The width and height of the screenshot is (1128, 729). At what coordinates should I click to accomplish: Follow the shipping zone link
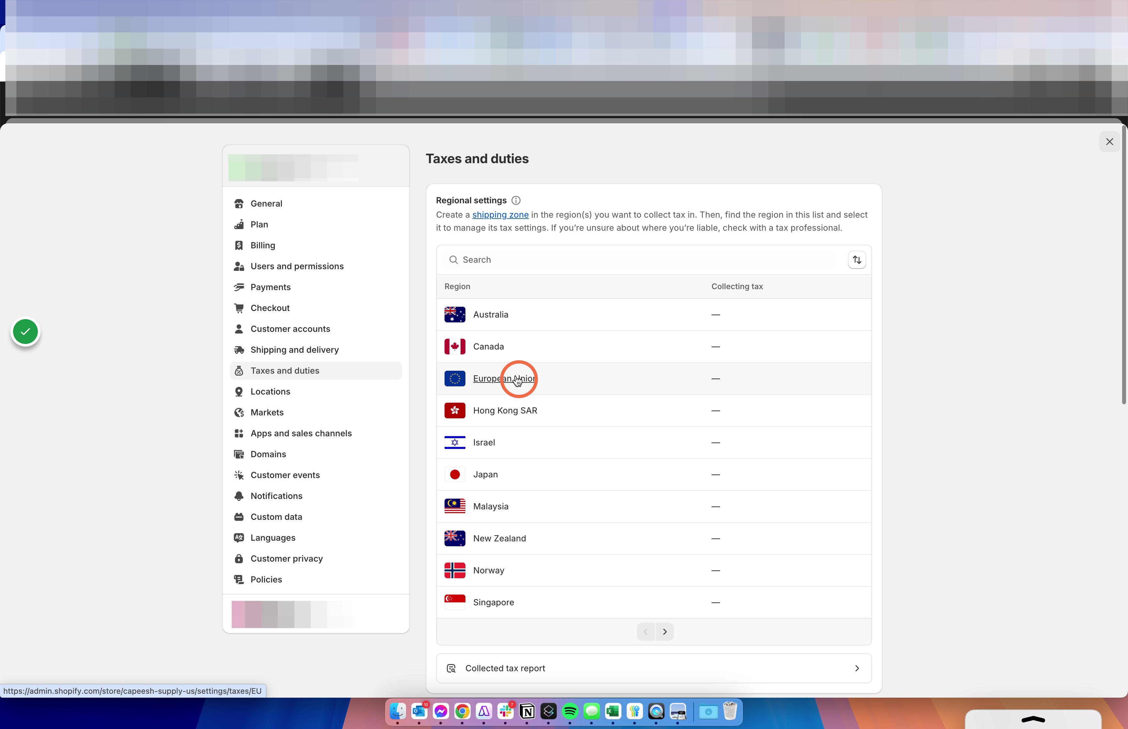tap(500, 215)
